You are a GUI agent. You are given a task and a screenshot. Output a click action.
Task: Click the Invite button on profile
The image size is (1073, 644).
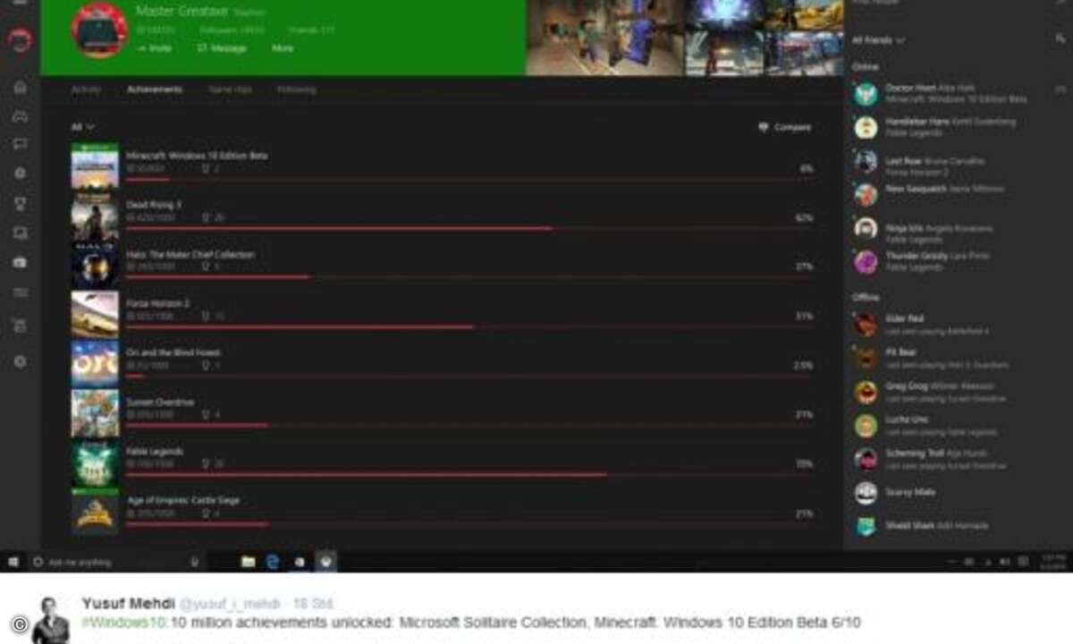154,48
